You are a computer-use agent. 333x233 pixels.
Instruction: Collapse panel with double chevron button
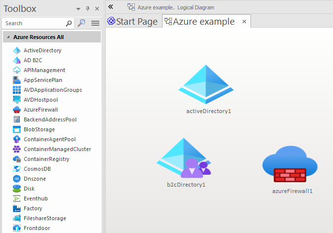point(111,7)
